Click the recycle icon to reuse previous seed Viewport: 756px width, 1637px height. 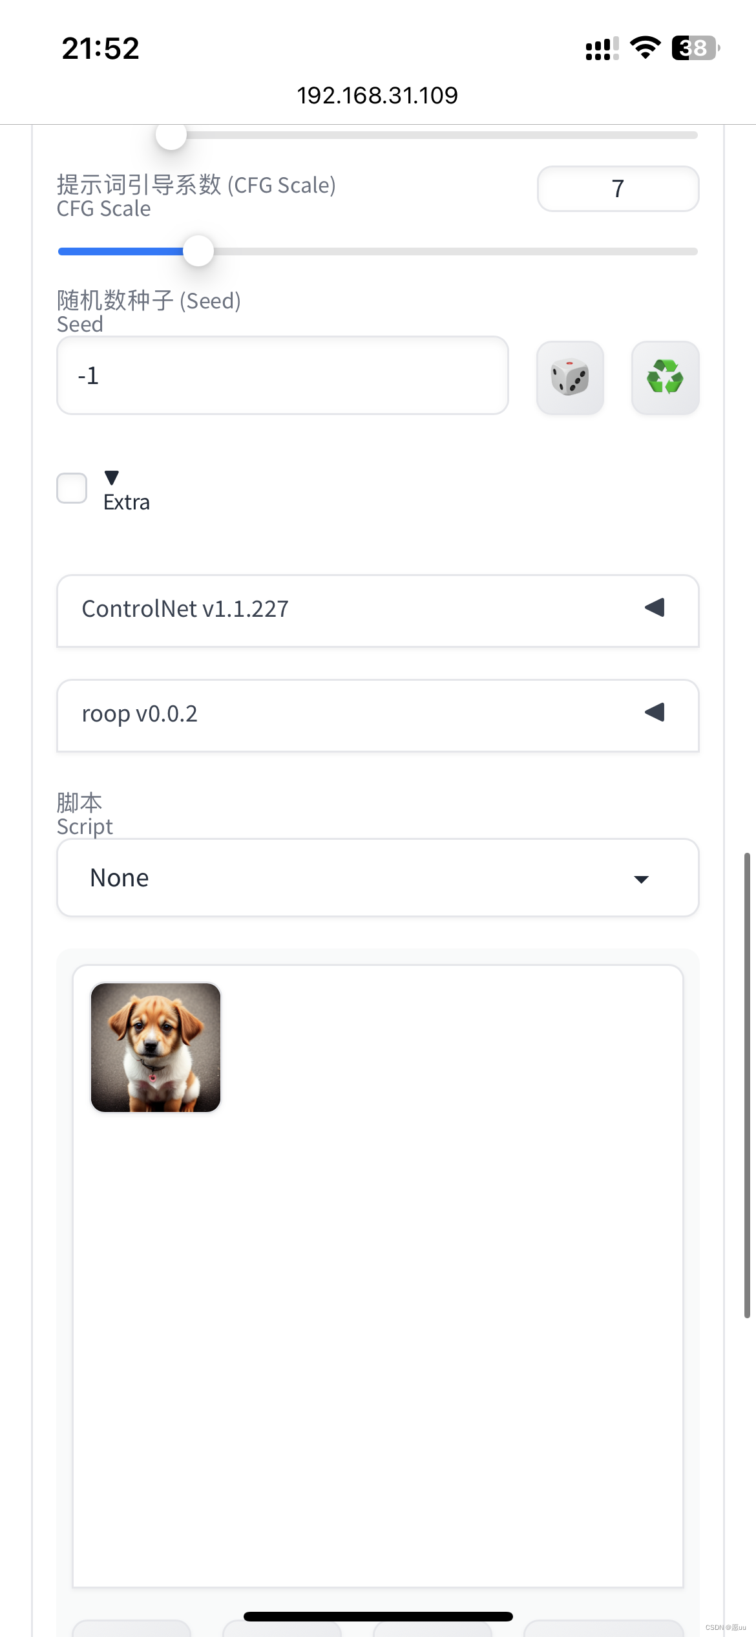[665, 378]
